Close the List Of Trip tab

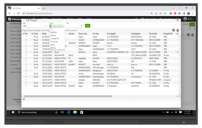[x=38, y=8]
